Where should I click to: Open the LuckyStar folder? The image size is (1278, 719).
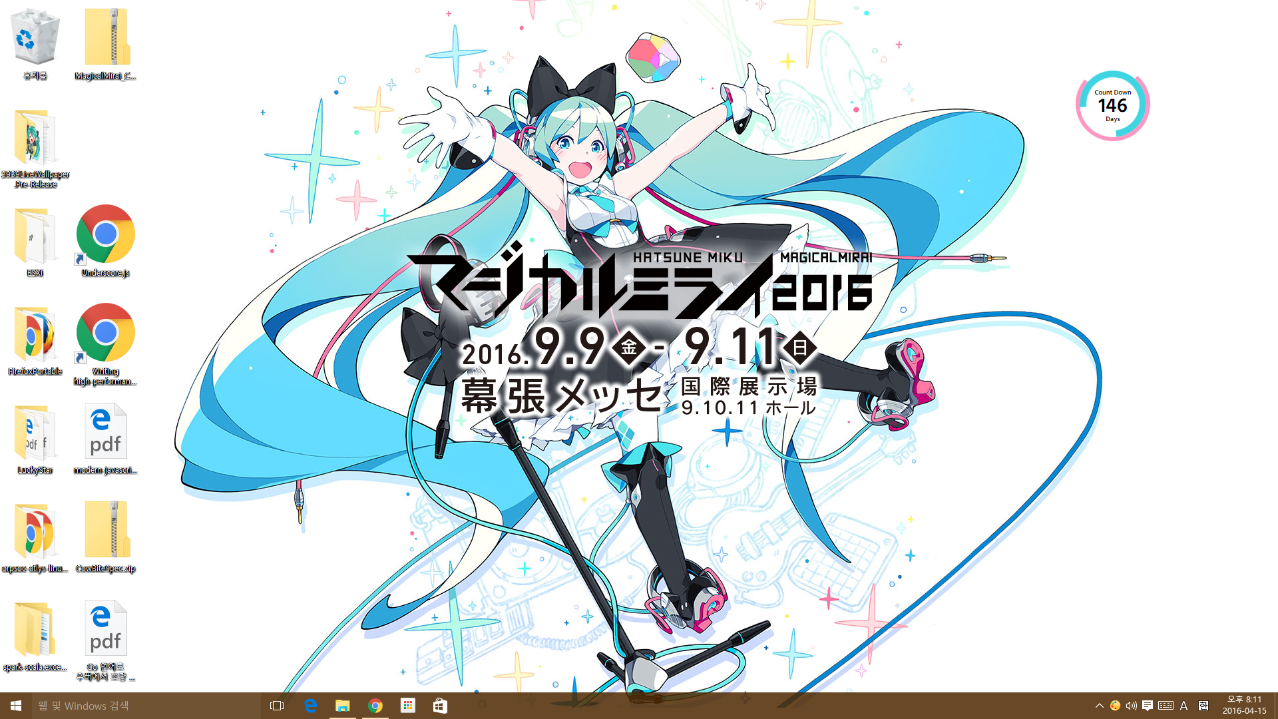35,433
